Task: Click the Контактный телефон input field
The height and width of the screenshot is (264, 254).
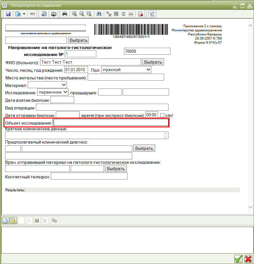Action: (x=89, y=176)
